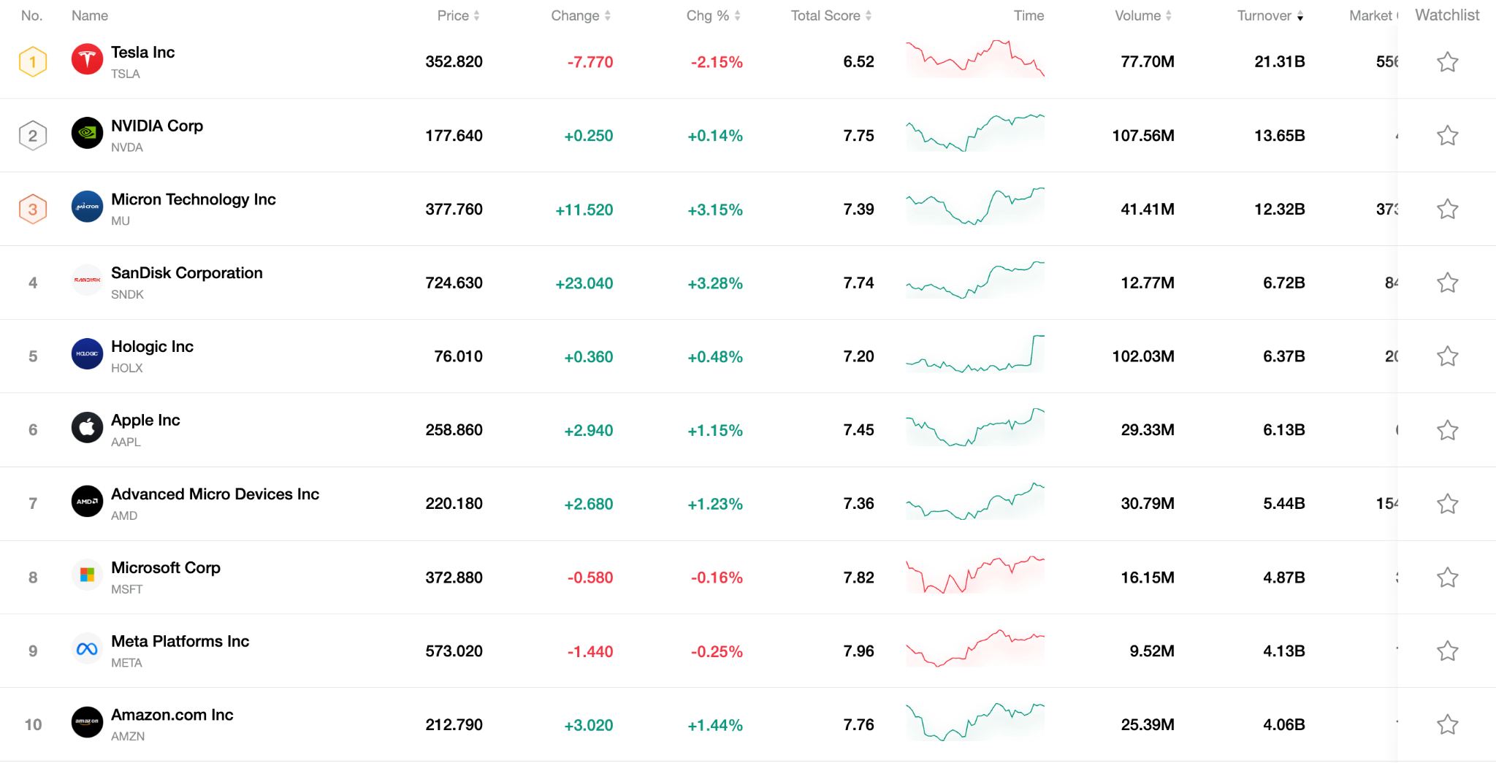This screenshot has width=1496, height=763.
Task: Add Tesla Inc to the watchlist
Action: (x=1447, y=62)
